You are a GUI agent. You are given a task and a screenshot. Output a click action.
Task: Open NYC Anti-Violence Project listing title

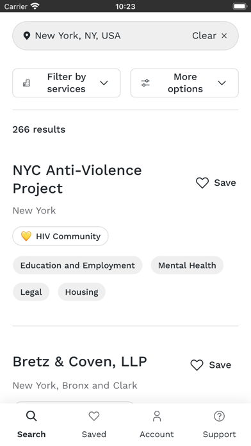(77, 179)
